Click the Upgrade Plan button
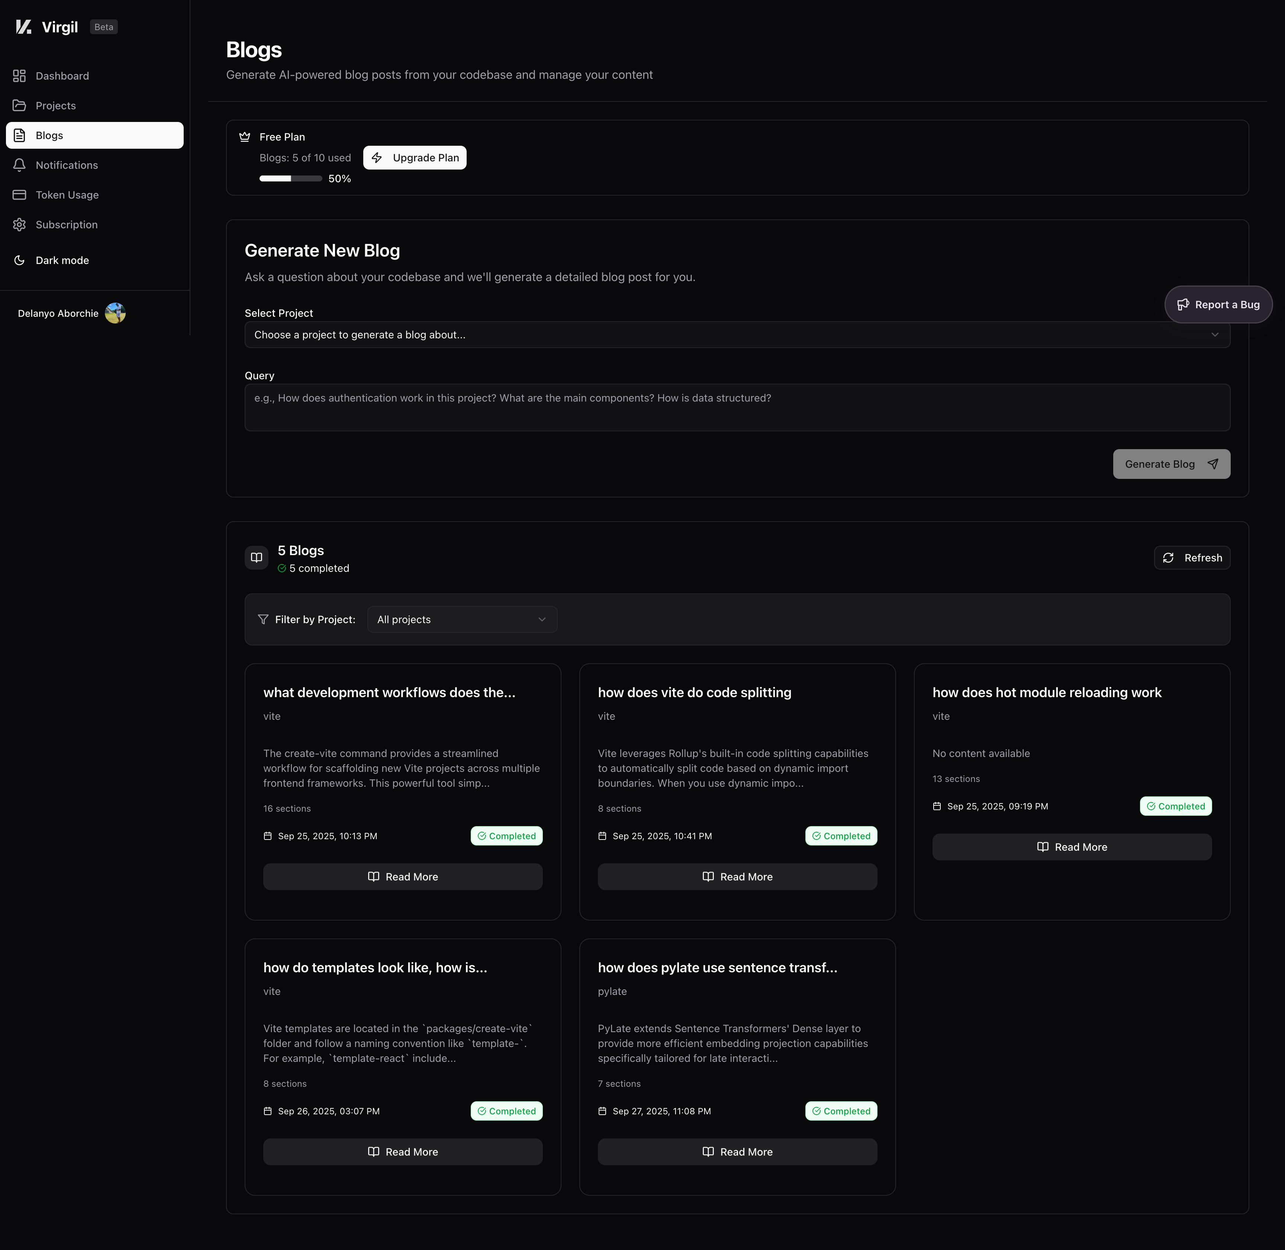 (415, 158)
